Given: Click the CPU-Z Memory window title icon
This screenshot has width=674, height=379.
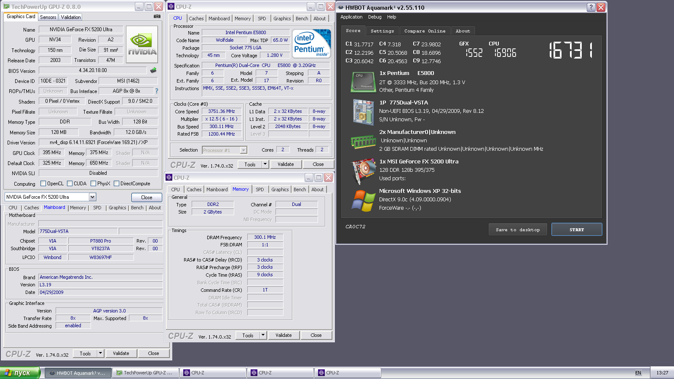Looking at the screenshot, I should tap(169, 177).
